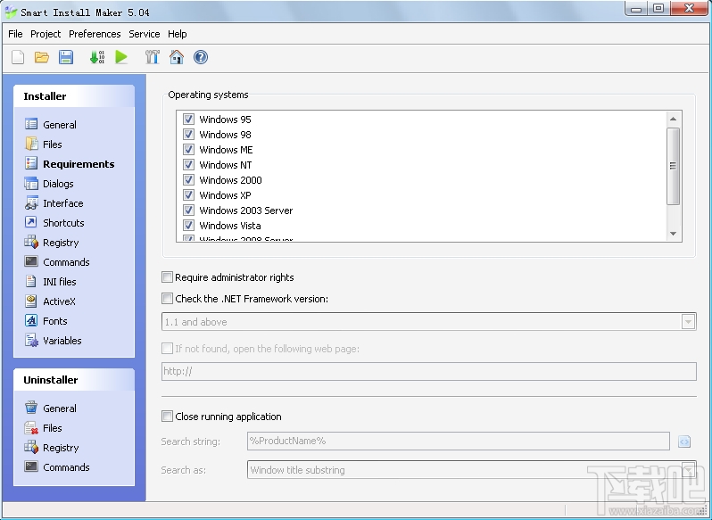Open the File menu
This screenshot has height=520, width=712.
tap(15, 34)
